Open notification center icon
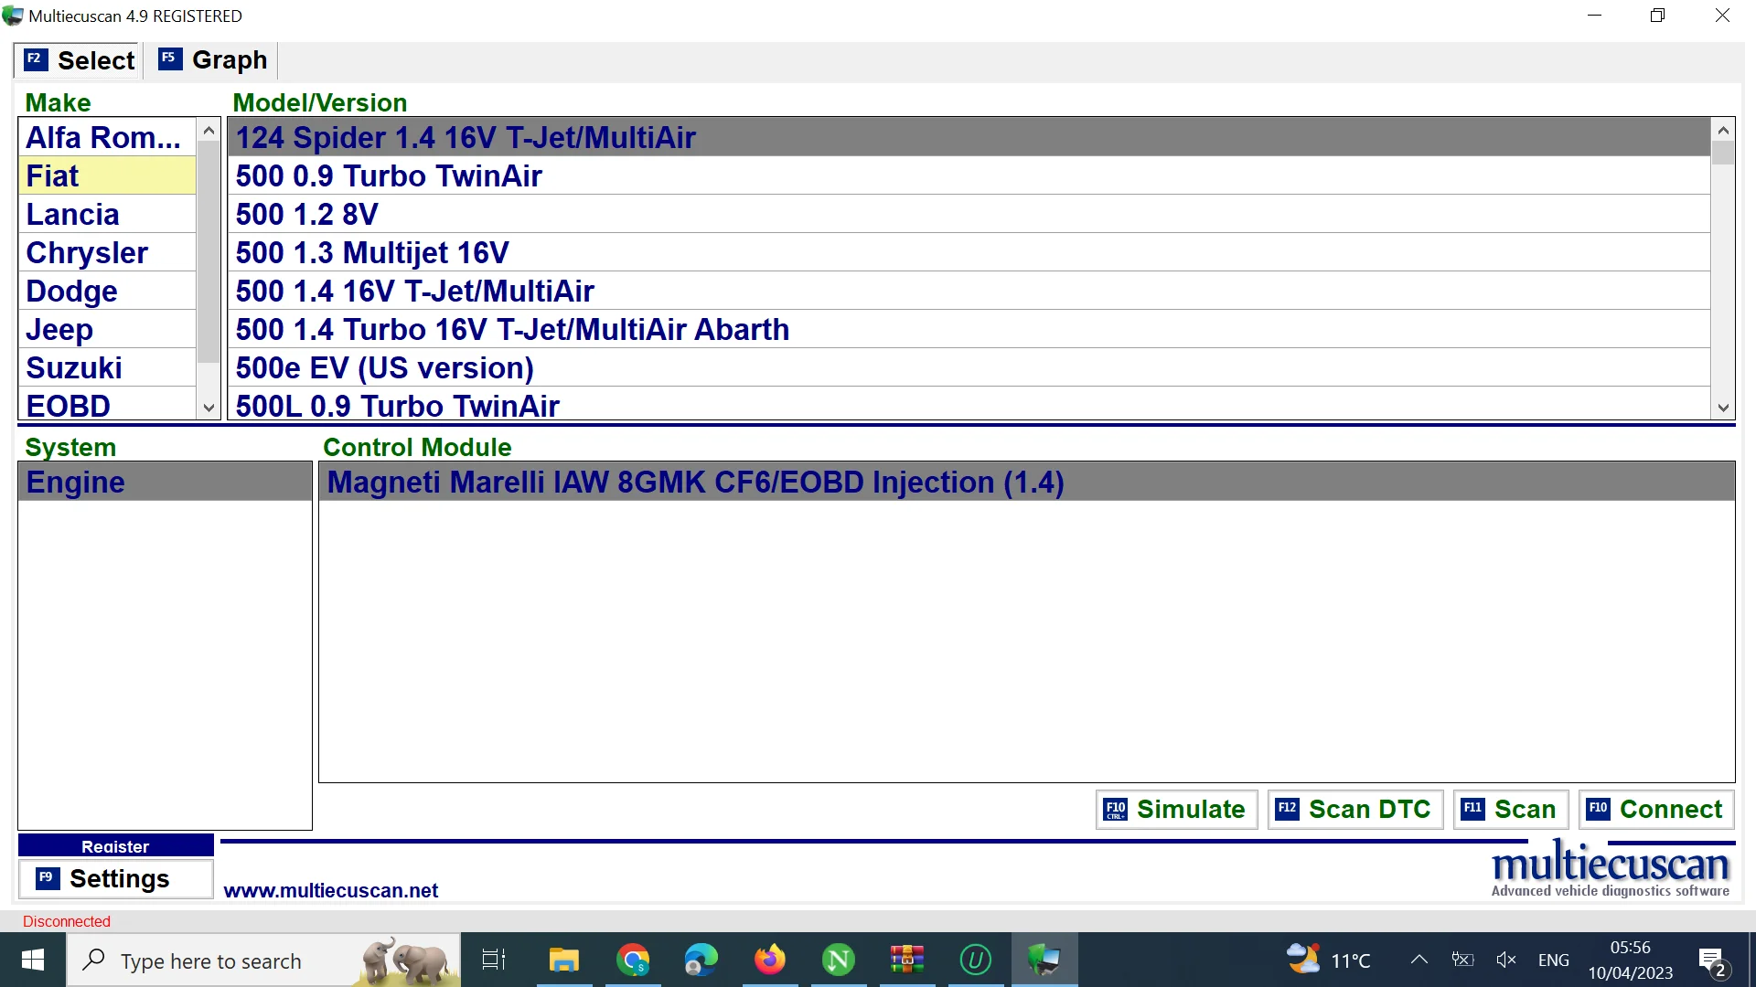The image size is (1756, 987). tap(1712, 961)
